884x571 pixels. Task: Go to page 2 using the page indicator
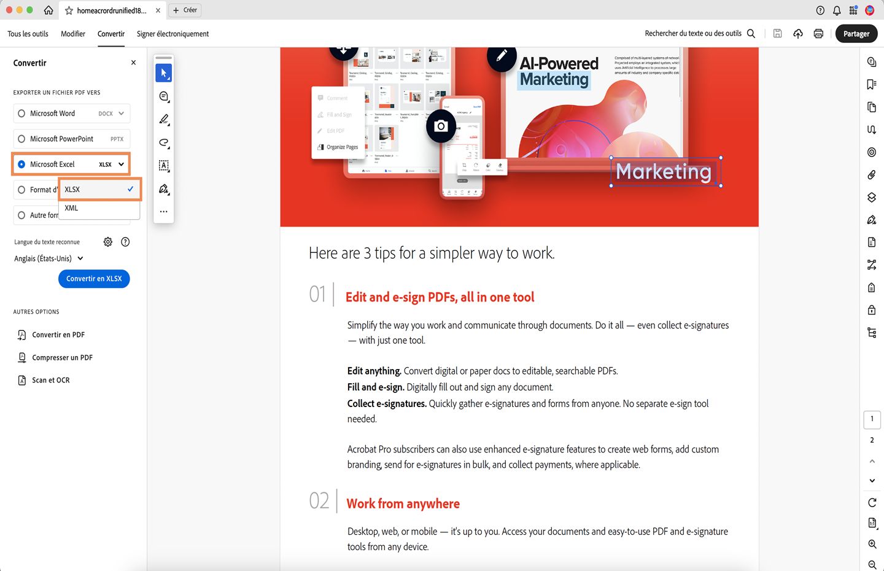(x=872, y=440)
